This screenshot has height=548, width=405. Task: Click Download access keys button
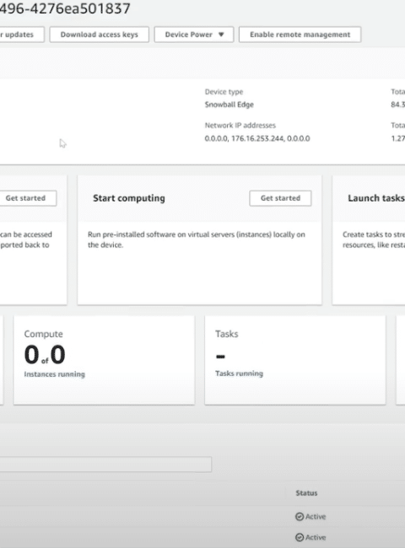pyautogui.click(x=99, y=35)
